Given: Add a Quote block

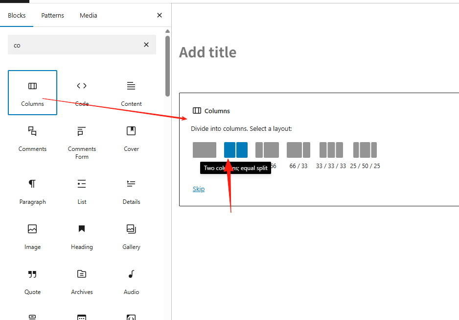Looking at the screenshot, I should click(32, 280).
